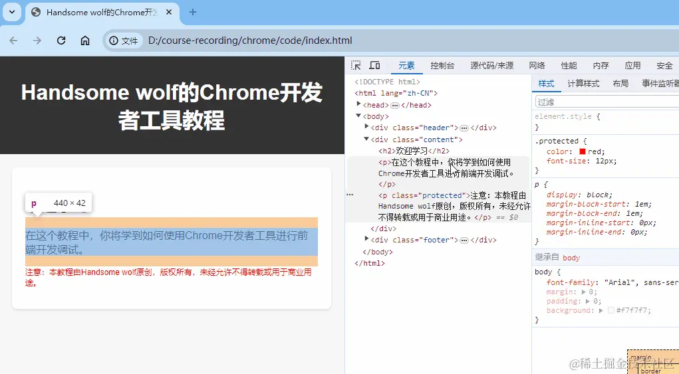The width and height of the screenshot is (679, 374).
Task: Open the 事件监听器 Event Listeners sub-tab
Action: [x=660, y=84]
